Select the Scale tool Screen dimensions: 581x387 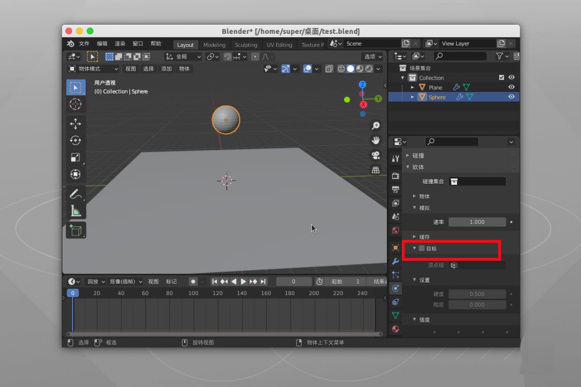click(75, 157)
